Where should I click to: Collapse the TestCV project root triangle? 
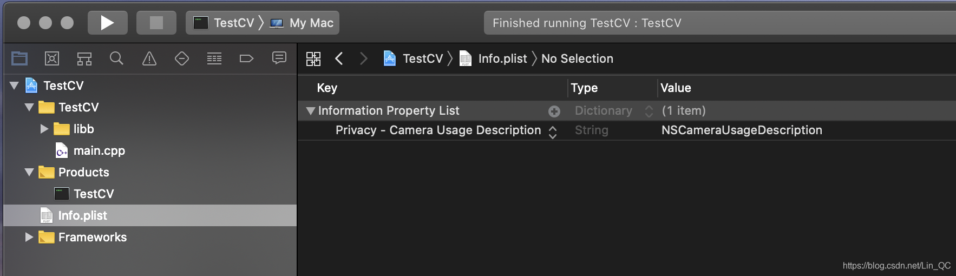pyautogui.click(x=15, y=86)
